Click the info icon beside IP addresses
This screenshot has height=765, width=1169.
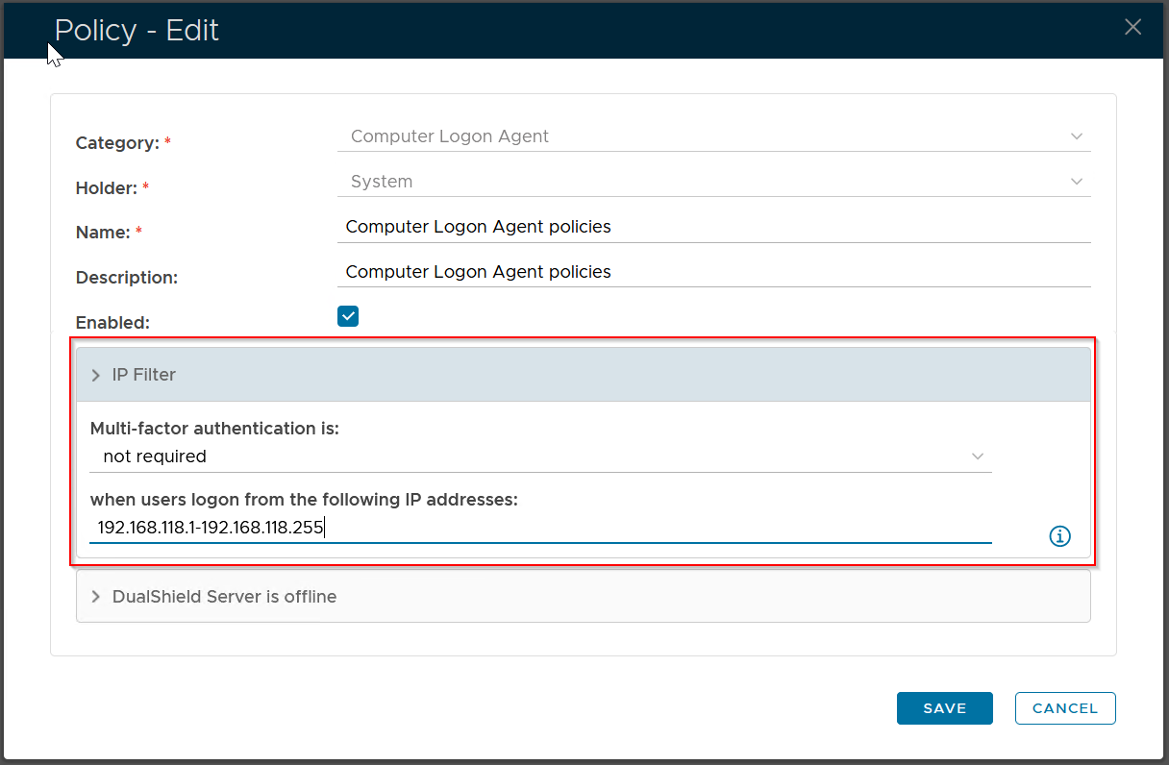(1059, 536)
